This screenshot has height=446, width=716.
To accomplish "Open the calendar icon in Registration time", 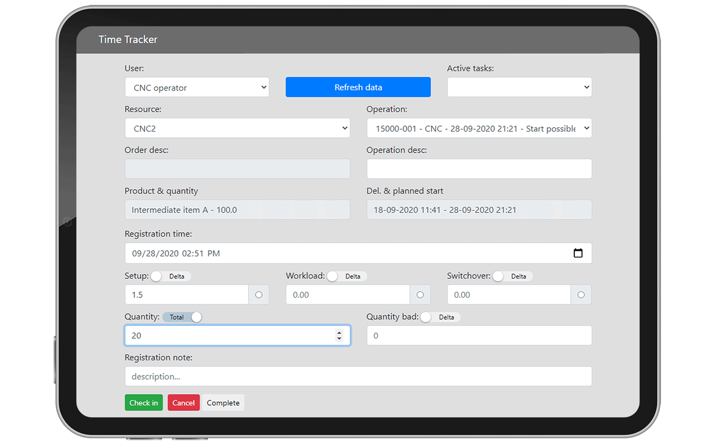I will (578, 253).
